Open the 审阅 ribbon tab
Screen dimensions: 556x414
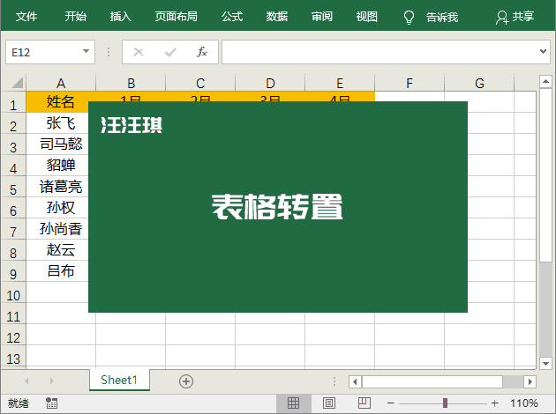point(322,16)
